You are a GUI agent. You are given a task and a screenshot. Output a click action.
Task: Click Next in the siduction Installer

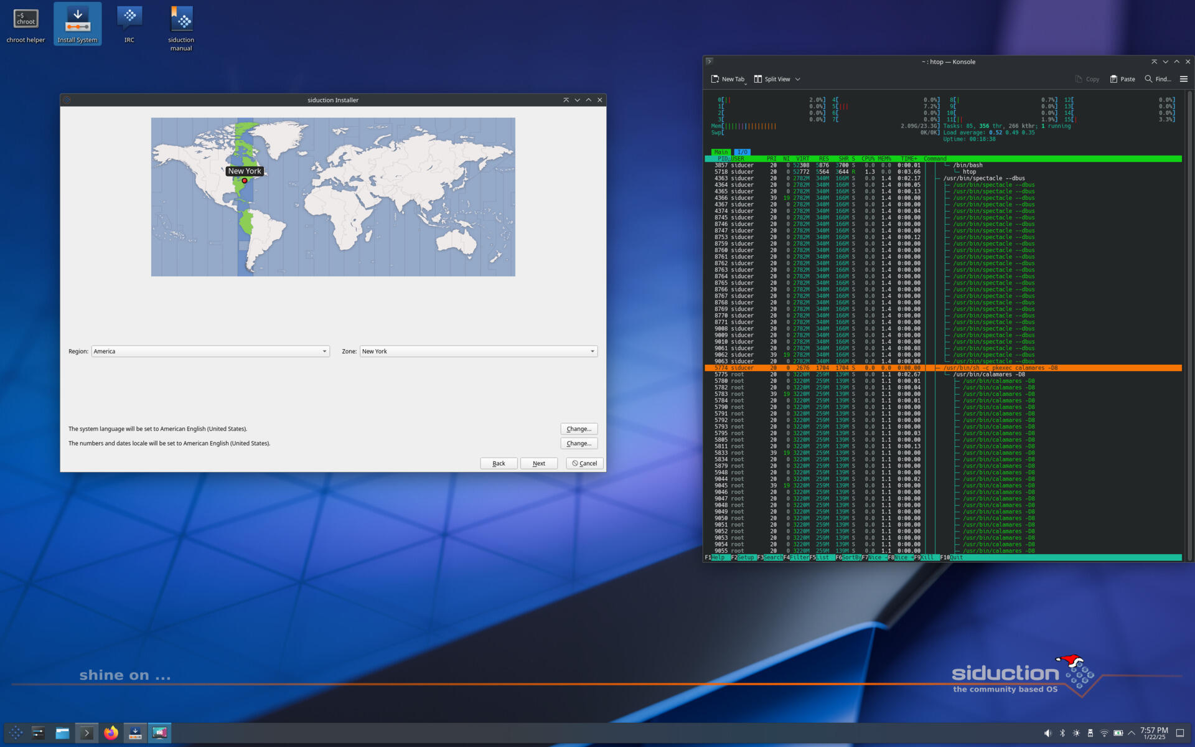539,463
